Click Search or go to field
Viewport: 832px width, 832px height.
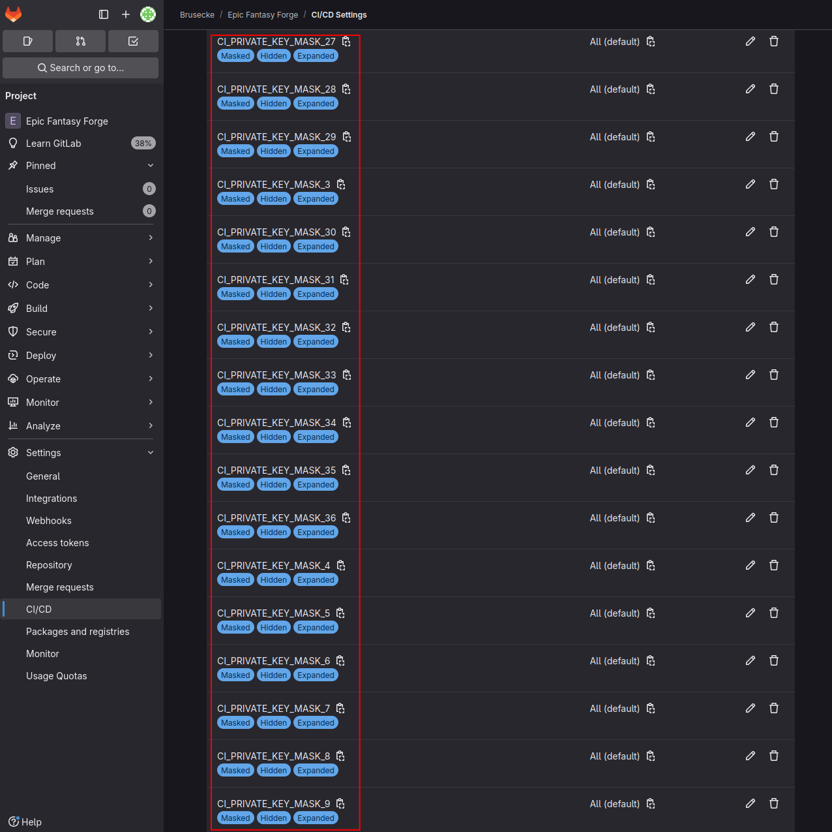click(x=81, y=68)
